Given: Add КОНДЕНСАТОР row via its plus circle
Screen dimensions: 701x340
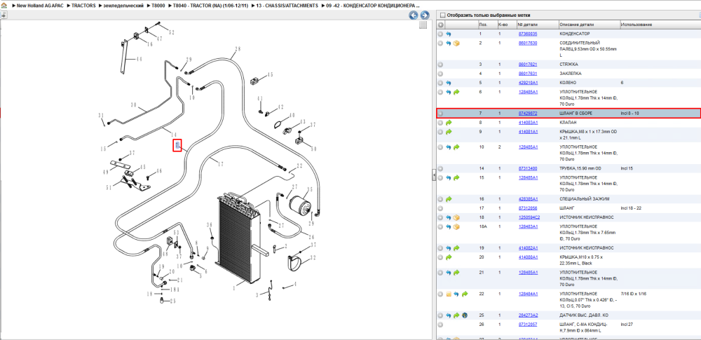Looking at the screenshot, I should 440,34.
